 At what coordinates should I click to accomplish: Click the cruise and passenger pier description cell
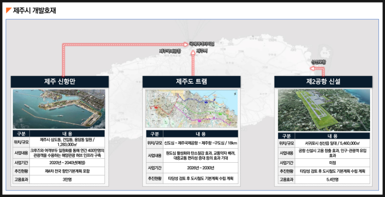(67, 153)
